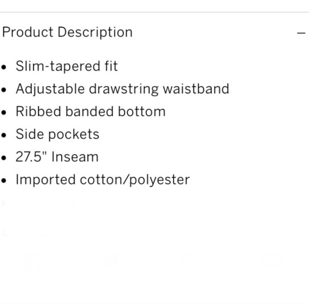Click the bullet dot beside 27.5" Inseam
This screenshot has width=309, height=304.
pyautogui.click(x=4, y=158)
